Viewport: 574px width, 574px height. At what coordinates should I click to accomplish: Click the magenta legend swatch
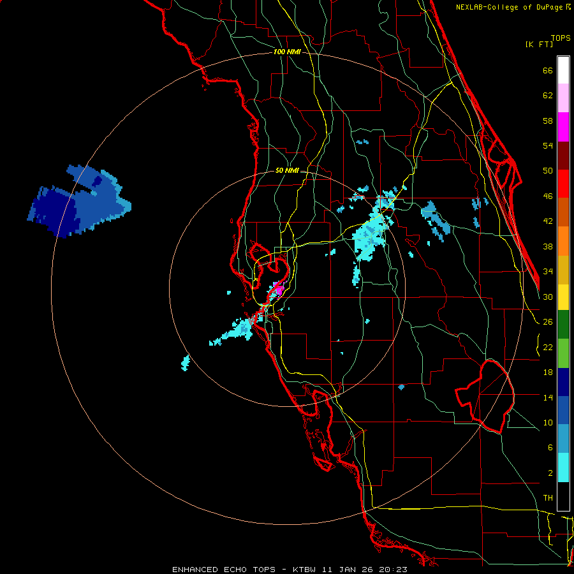[x=563, y=127]
